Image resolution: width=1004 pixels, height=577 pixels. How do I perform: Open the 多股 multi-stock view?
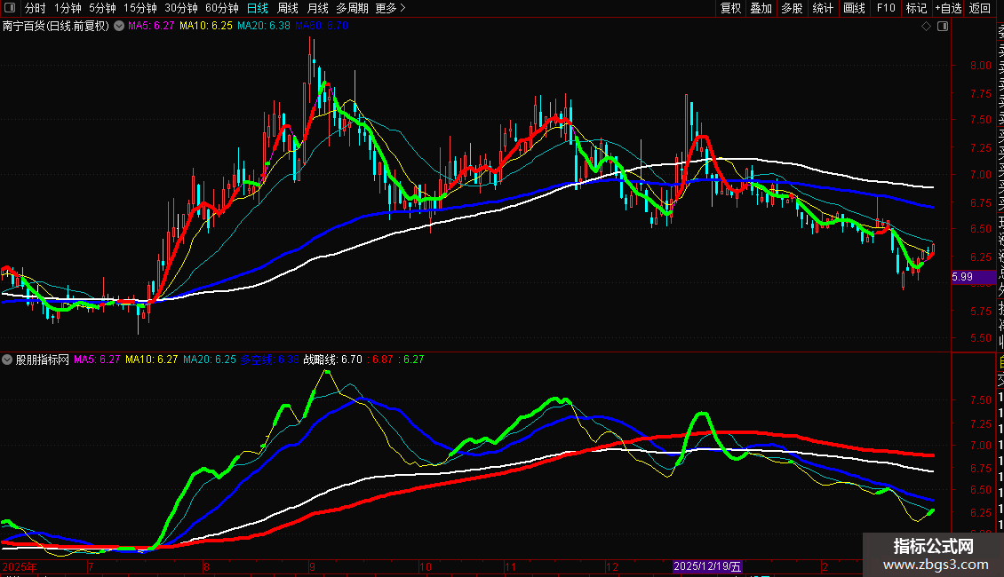tap(792, 8)
